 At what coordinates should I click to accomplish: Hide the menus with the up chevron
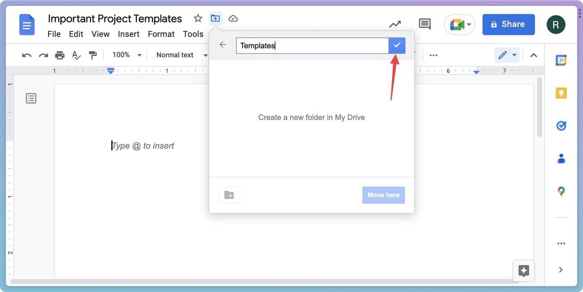[534, 55]
